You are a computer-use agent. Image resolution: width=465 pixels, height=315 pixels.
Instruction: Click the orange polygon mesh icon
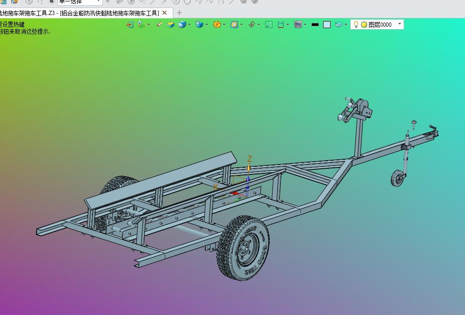(217, 25)
